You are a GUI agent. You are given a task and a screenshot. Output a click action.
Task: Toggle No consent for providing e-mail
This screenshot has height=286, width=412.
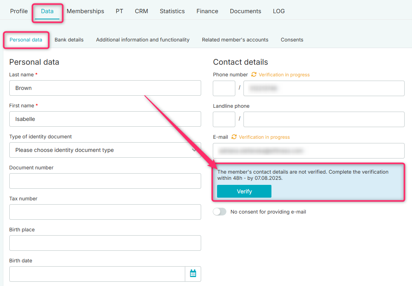220,212
